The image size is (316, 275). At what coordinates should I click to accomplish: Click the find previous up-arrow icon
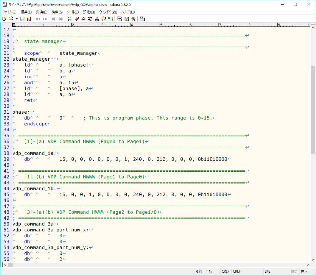pyautogui.click(x=83, y=19)
